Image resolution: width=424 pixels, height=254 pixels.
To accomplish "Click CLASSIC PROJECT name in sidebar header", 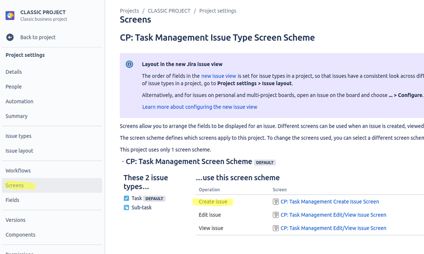I will point(43,12).
